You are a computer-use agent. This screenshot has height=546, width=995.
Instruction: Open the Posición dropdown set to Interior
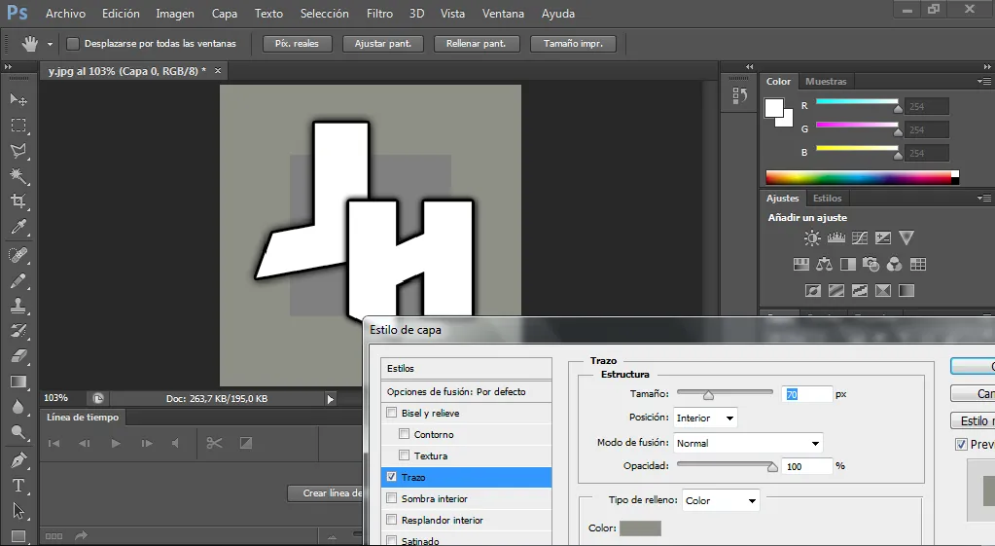coord(705,418)
